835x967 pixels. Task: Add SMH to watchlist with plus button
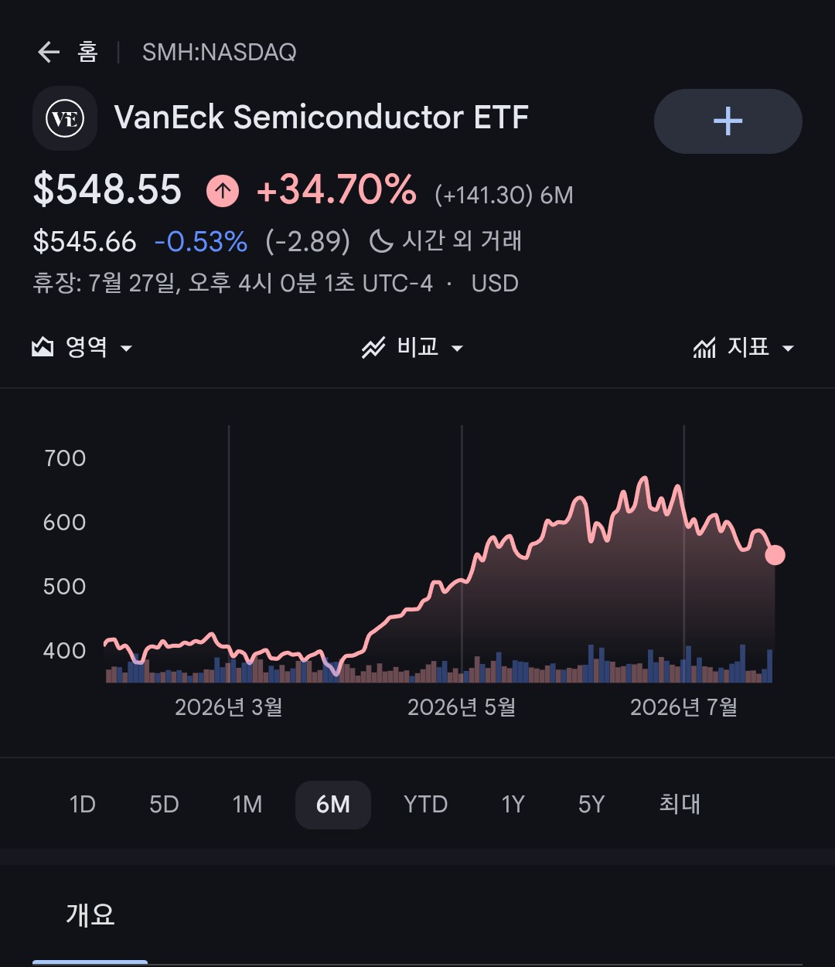728,121
